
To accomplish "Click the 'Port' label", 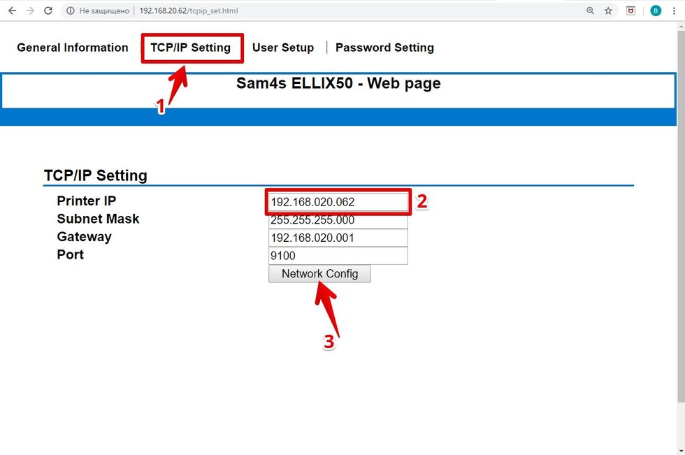I will click(x=71, y=254).
